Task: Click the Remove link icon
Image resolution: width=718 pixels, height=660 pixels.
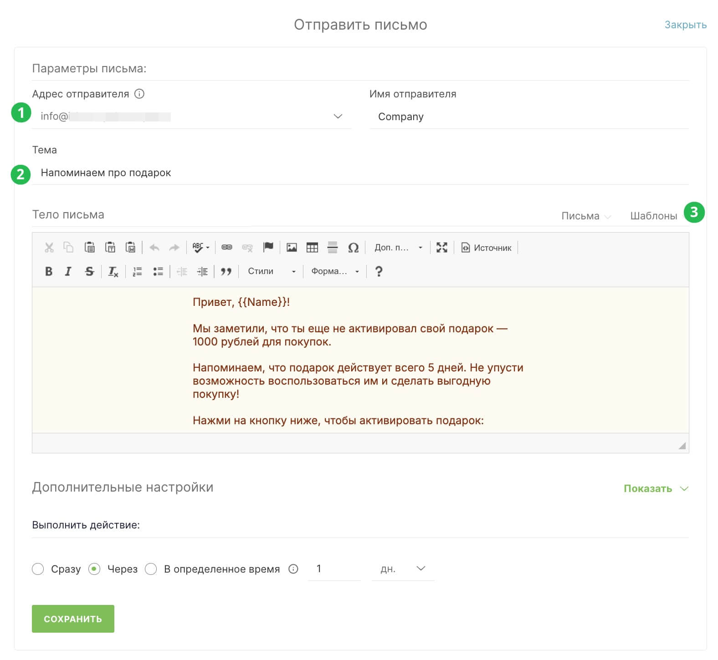Action: point(247,247)
